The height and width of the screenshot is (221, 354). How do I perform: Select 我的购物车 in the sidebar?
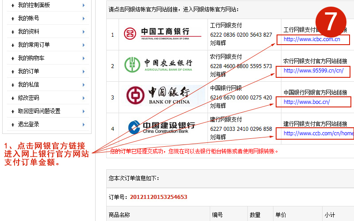pos(31,58)
